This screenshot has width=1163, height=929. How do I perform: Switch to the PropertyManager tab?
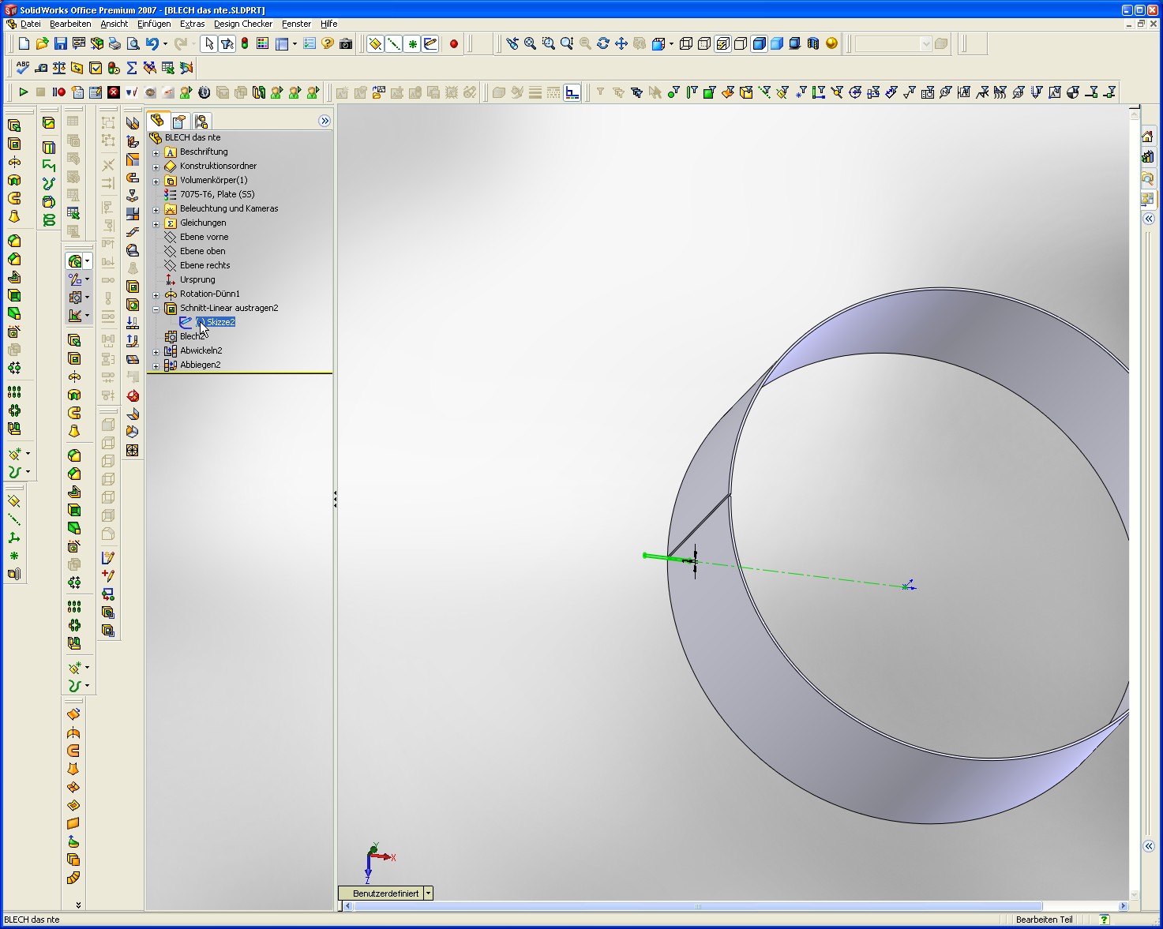click(x=179, y=122)
